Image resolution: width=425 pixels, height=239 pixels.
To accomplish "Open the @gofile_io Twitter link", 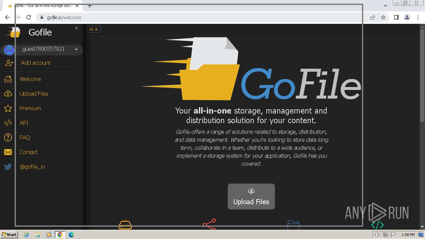I will 32,167.
